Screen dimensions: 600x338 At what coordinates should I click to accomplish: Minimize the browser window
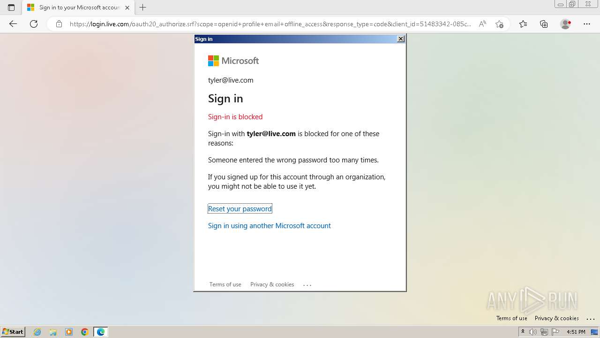560,4
